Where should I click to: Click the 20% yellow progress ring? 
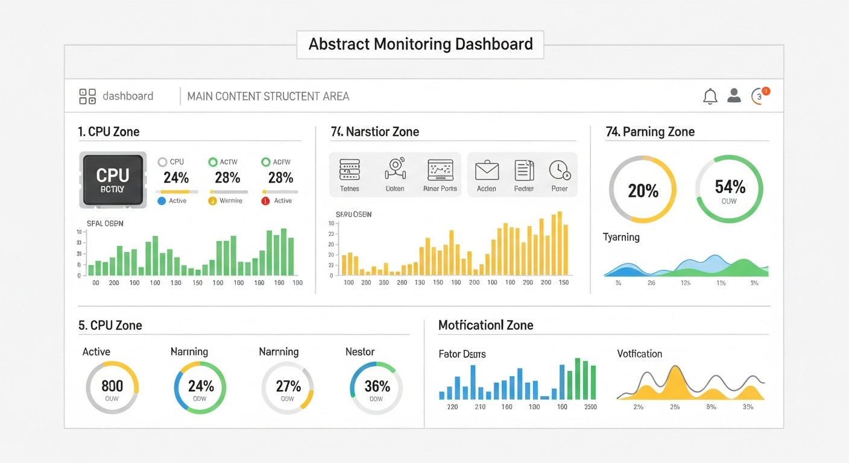point(642,189)
